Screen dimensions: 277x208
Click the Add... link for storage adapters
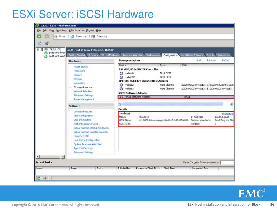tap(200, 60)
